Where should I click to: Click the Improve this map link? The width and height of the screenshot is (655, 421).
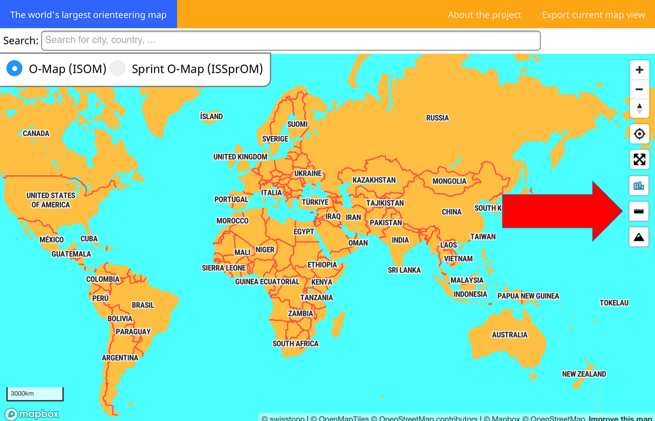[620, 418]
